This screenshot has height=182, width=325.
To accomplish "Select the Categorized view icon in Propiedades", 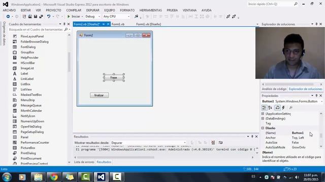I will [x=264, y=108].
